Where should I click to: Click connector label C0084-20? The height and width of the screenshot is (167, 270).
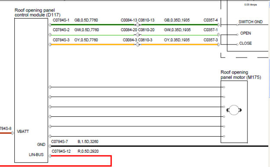click(x=129, y=30)
